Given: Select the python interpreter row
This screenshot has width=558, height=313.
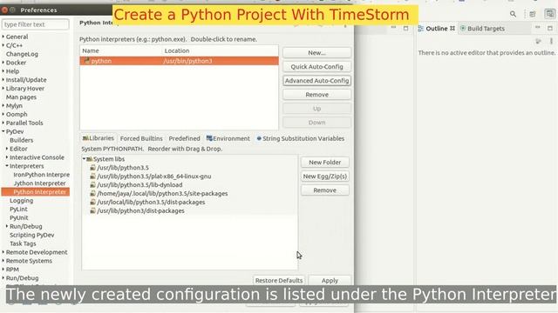Looking at the screenshot, I should click(179, 61).
